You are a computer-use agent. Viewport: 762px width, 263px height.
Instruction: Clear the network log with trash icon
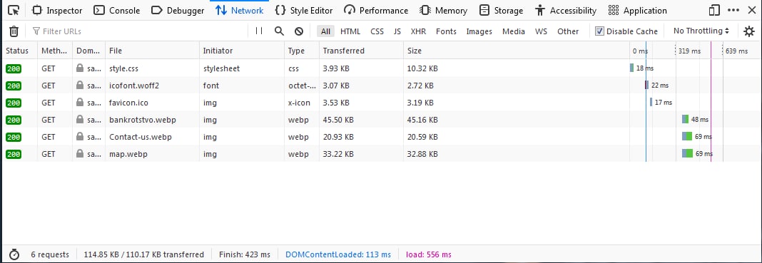coord(14,31)
